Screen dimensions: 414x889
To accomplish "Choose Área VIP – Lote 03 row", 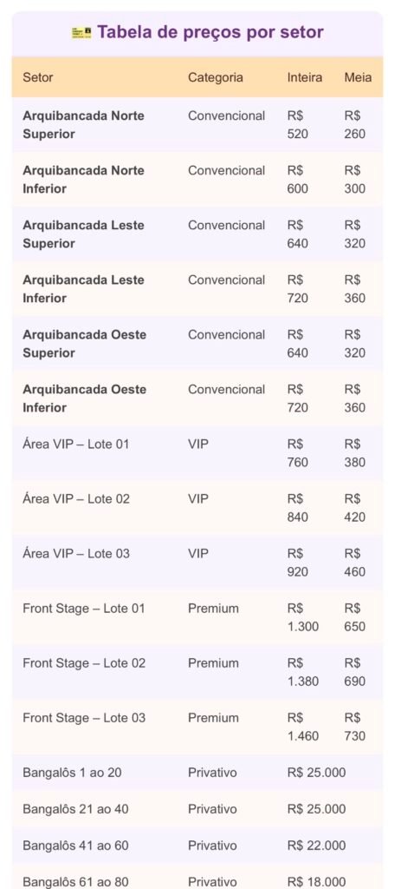I will [197, 563].
